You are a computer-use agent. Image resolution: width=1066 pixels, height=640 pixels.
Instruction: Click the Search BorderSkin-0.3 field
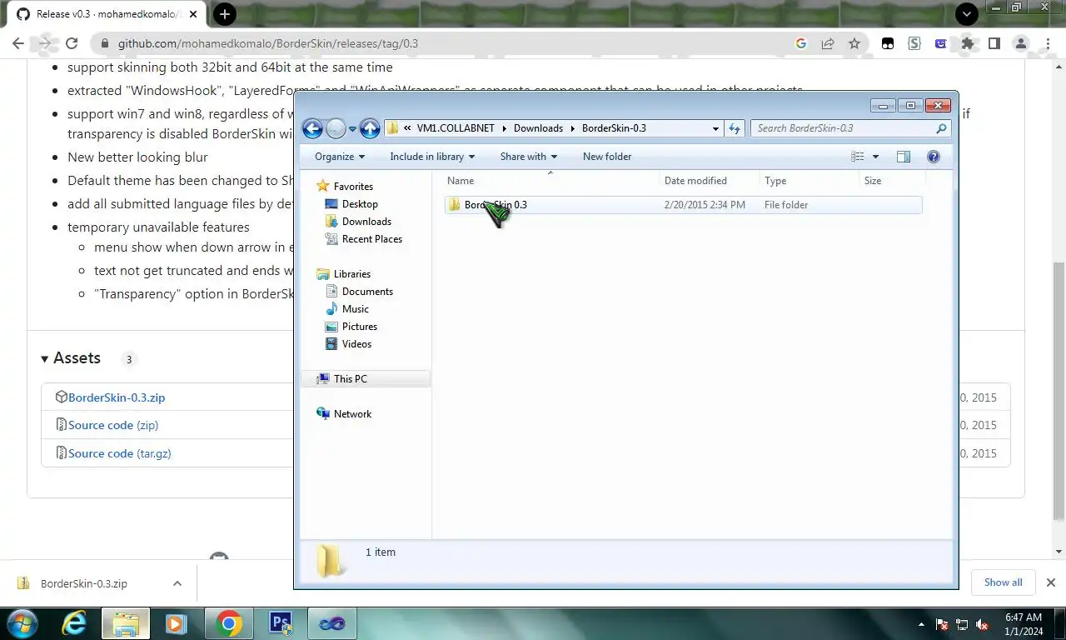pos(850,128)
